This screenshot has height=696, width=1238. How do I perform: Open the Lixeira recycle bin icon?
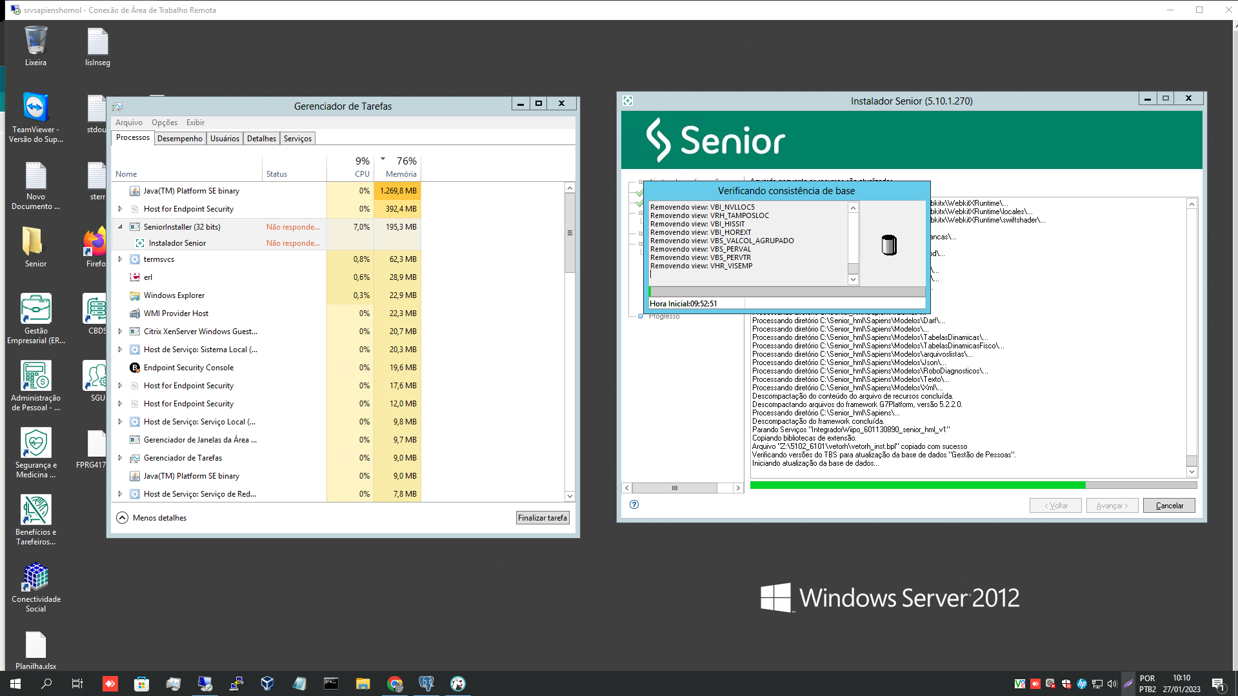click(35, 46)
